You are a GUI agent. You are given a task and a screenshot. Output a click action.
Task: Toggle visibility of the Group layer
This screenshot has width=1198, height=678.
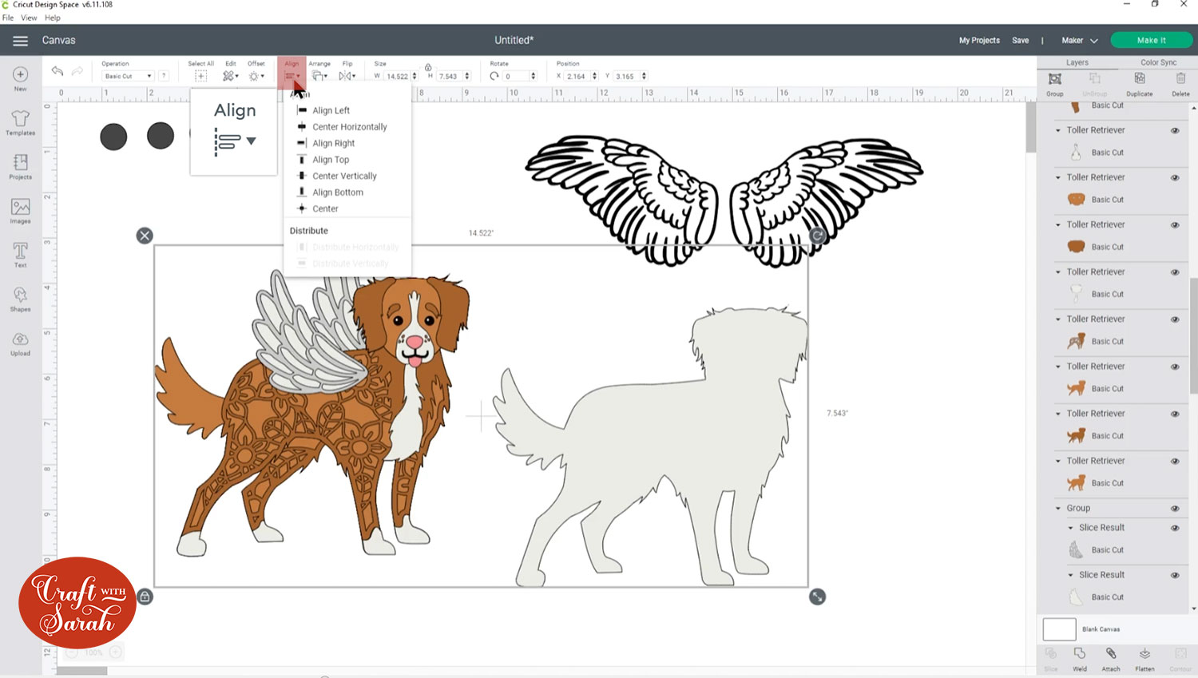[x=1174, y=508]
